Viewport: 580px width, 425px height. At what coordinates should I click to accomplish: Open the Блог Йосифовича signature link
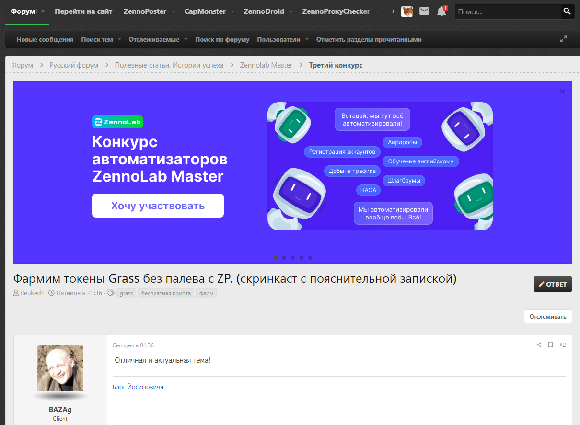(138, 387)
